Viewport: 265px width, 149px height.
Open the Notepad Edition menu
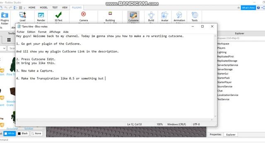click(x=31, y=32)
